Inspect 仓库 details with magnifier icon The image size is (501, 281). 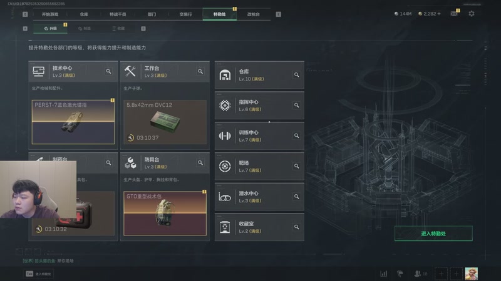pos(296,75)
